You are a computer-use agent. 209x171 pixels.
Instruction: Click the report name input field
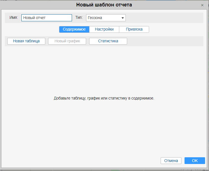point(47,18)
